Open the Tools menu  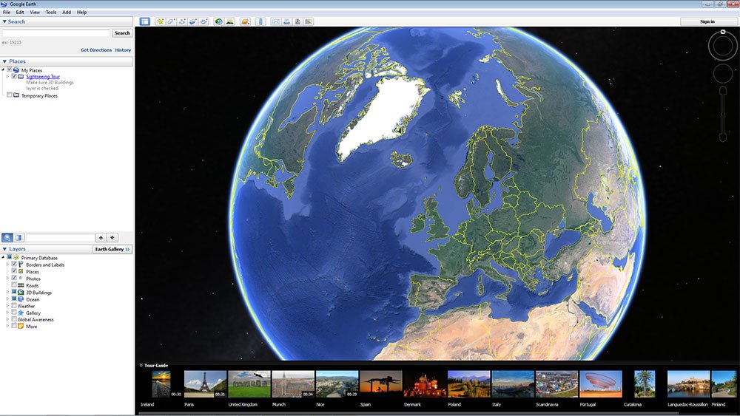[51, 13]
